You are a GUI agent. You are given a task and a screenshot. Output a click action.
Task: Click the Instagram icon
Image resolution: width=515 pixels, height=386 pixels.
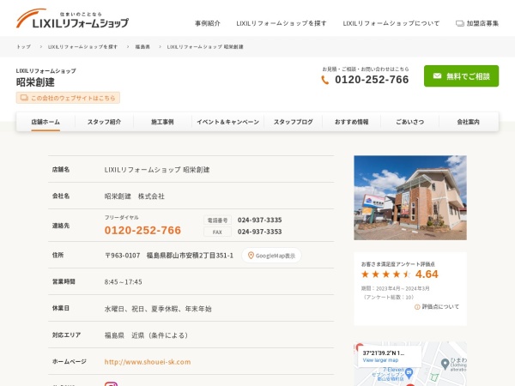coord(111,384)
